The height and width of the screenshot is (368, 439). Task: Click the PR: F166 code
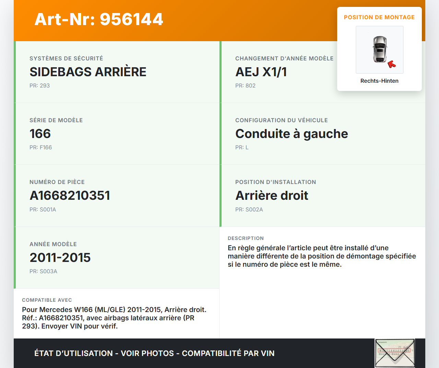[40, 147]
